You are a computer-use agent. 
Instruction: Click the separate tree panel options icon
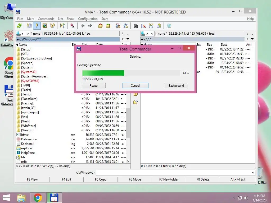62,26
